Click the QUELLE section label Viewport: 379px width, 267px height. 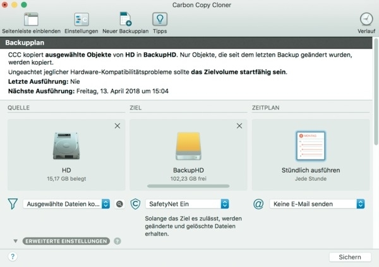(18, 108)
